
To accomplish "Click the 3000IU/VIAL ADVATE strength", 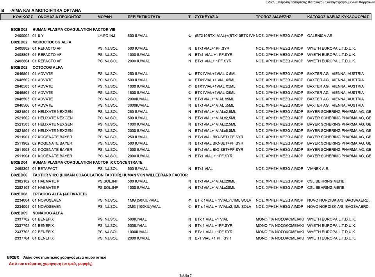I will coord(138,105).
